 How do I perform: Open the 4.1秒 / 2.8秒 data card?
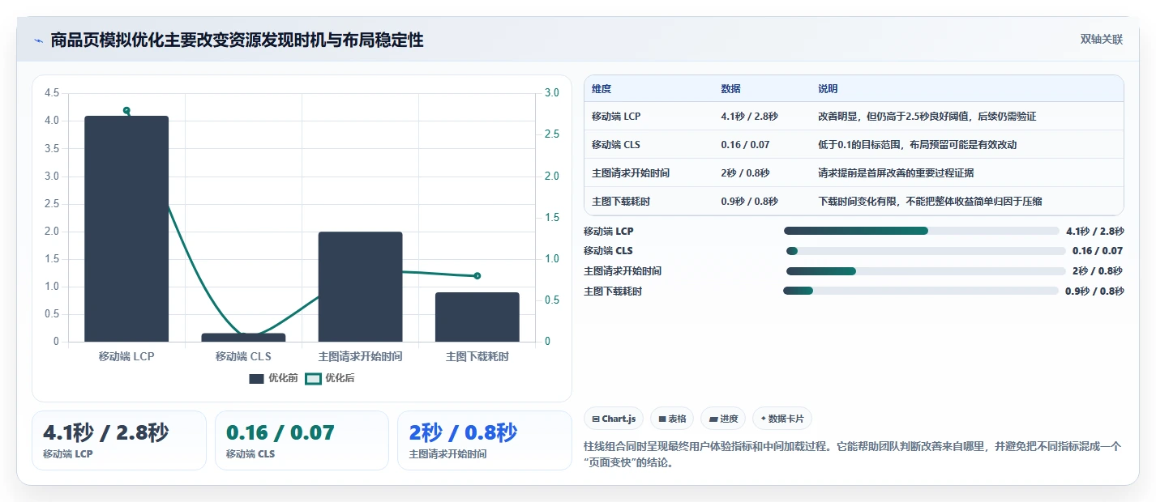[x=119, y=440]
